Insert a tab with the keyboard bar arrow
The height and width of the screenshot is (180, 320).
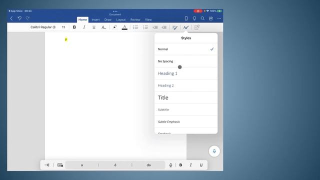46,165
